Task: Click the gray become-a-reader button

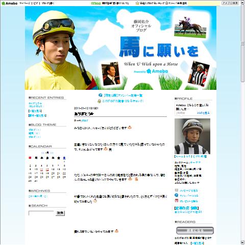Action: tap(195, 231)
